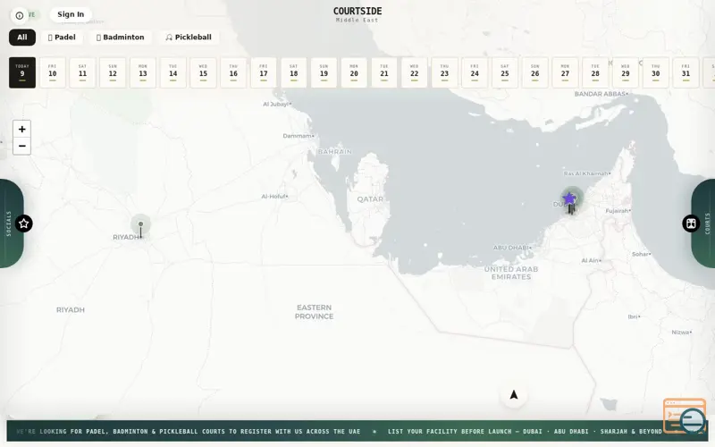Pick Saturday 25 date card
The image size is (715, 447).
[x=505, y=72]
